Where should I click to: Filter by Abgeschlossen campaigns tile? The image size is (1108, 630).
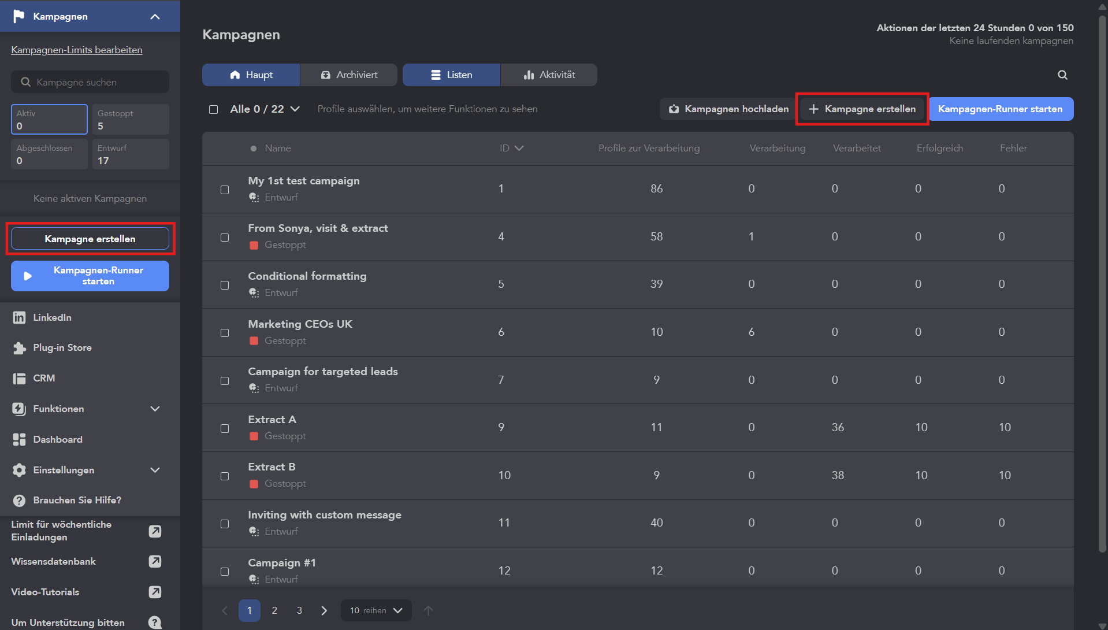pos(49,154)
